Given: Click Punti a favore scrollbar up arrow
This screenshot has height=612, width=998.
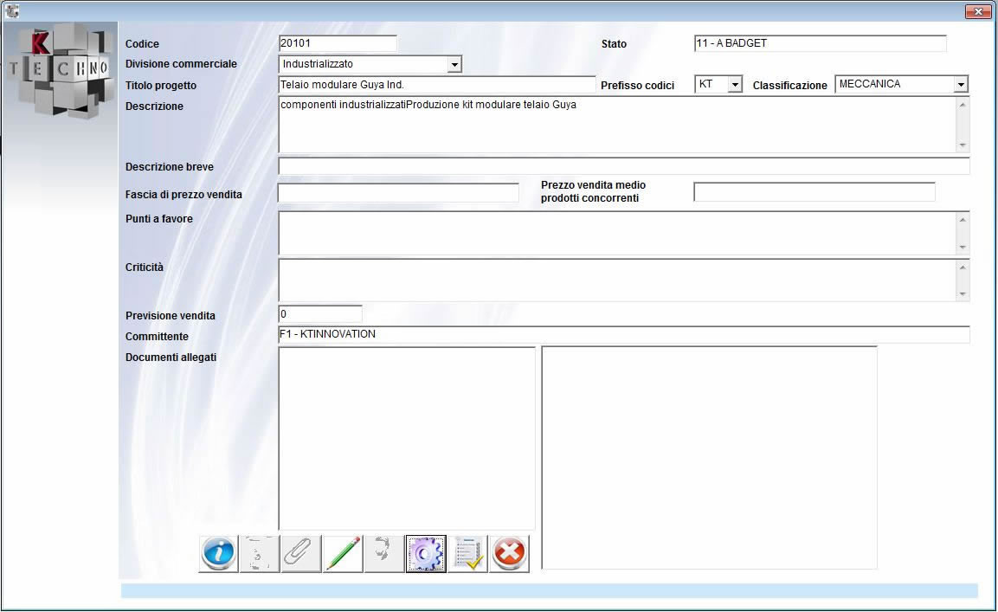Looking at the screenshot, I should (x=963, y=220).
